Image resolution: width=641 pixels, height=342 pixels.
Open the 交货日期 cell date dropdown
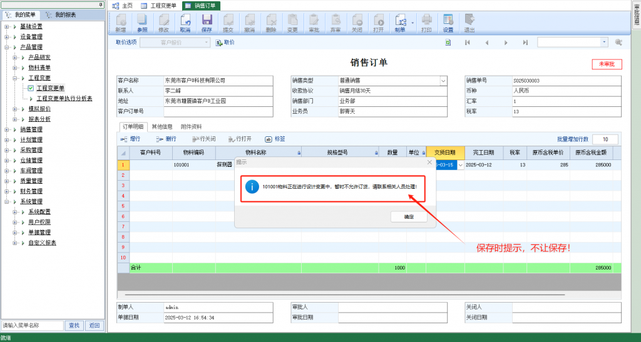click(461, 165)
